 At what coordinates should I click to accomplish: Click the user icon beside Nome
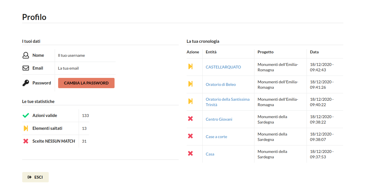(26, 55)
